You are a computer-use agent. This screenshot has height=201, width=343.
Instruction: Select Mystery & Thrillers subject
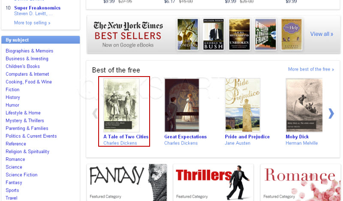tap(25, 121)
